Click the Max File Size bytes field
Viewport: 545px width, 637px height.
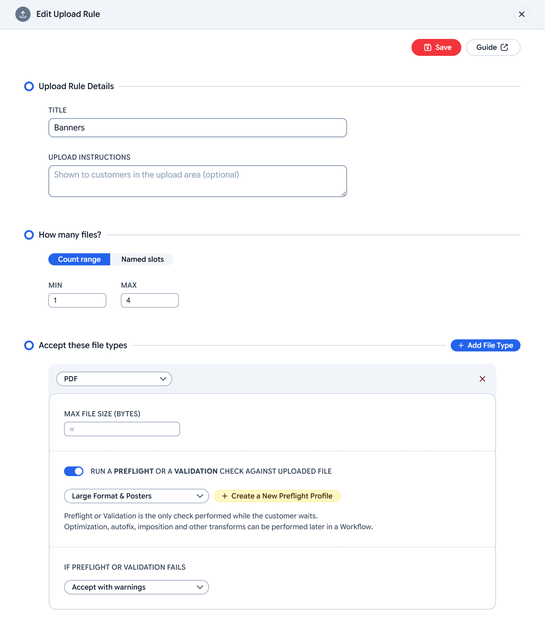(122, 429)
